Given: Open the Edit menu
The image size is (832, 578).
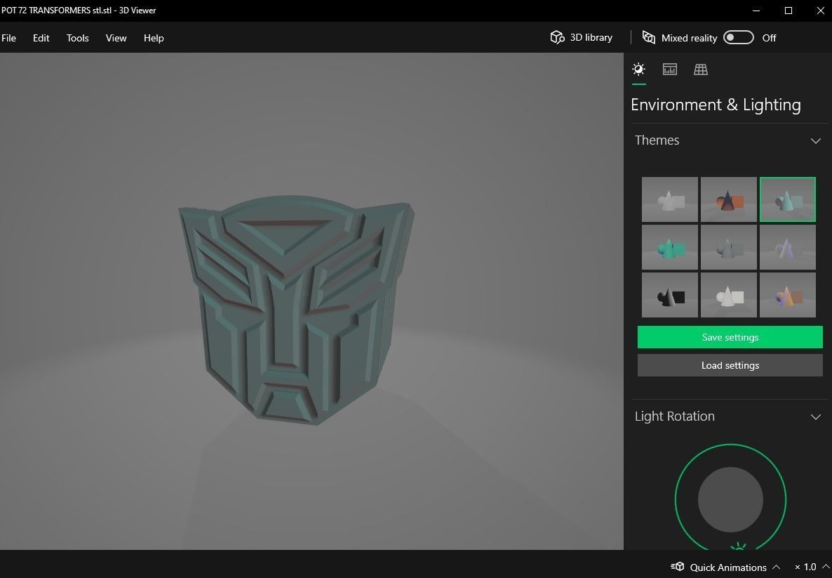Looking at the screenshot, I should point(41,38).
